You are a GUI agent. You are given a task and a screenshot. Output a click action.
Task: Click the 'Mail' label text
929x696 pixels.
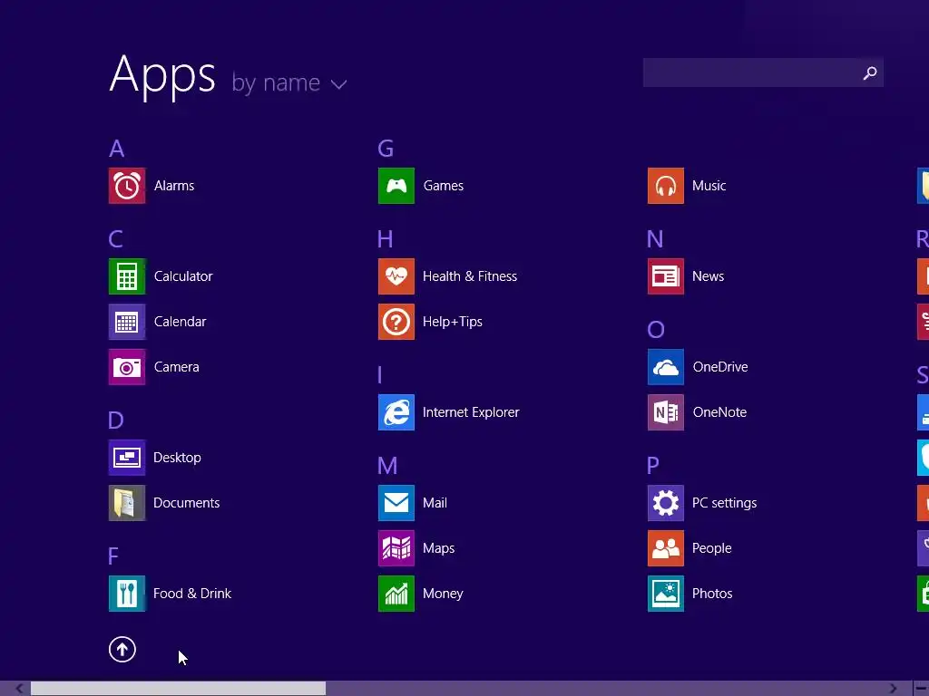pos(435,503)
